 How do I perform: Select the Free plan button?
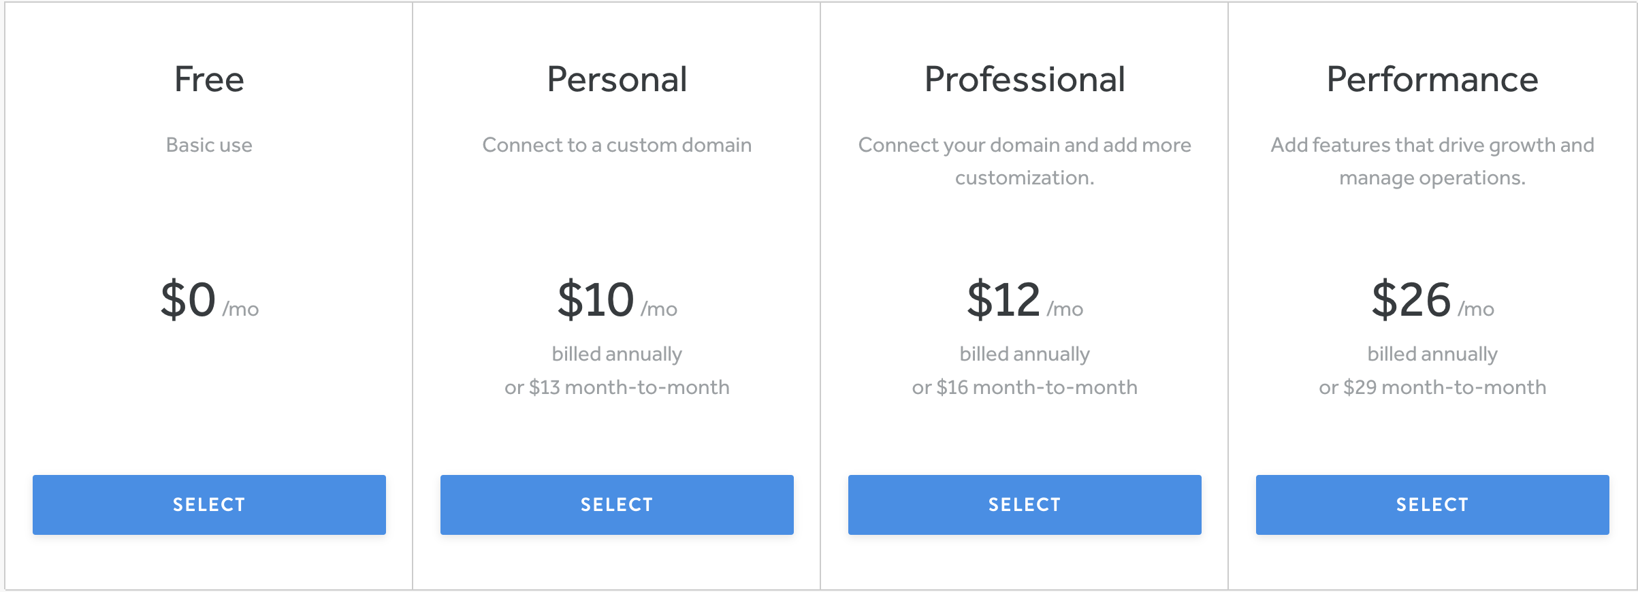coord(209,504)
